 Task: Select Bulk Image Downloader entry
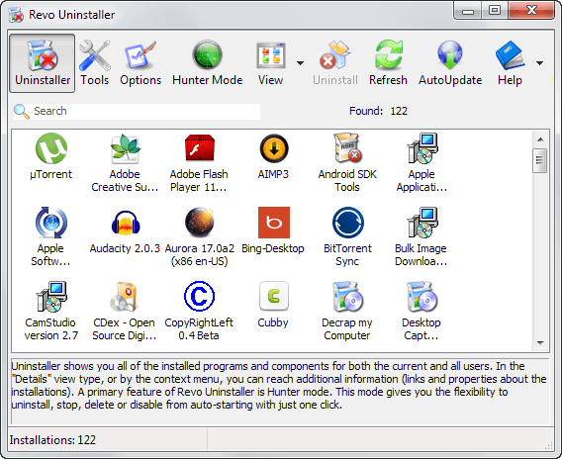(x=421, y=236)
